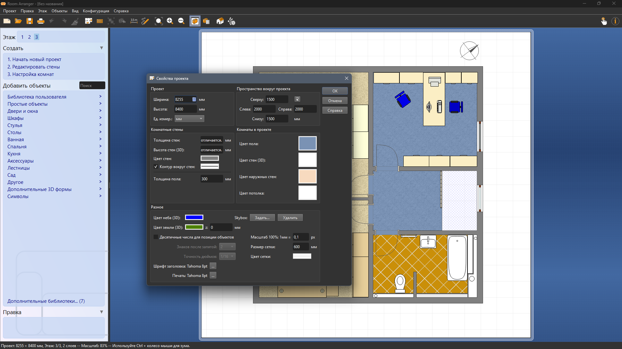
Task: Open the Ед. измер. units dropdown
Action: click(190, 119)
